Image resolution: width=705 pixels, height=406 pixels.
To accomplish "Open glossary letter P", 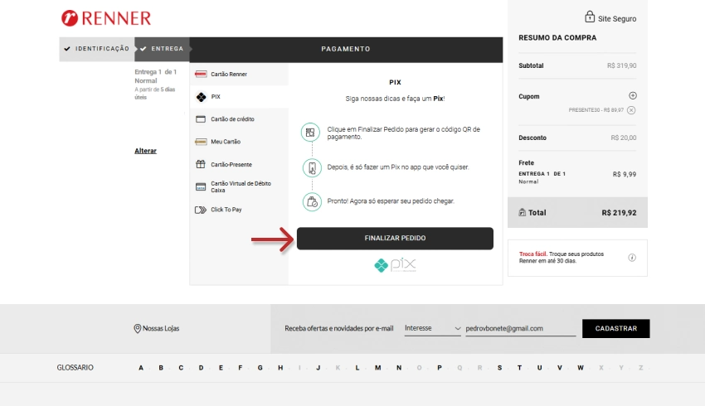I will click(440, 368).
